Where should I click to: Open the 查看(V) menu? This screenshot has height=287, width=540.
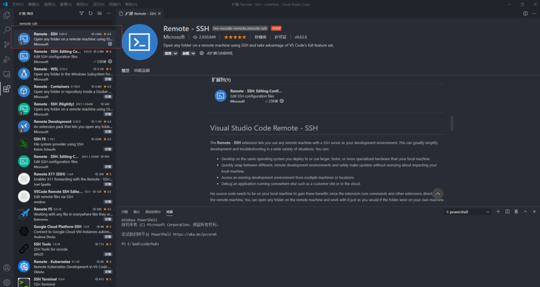[65, 4]
